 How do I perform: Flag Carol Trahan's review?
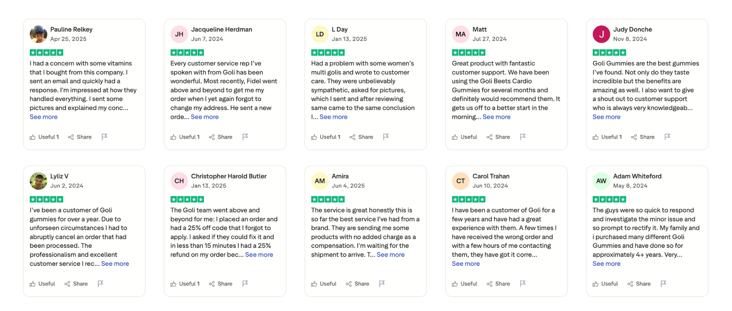coord(523,283)
